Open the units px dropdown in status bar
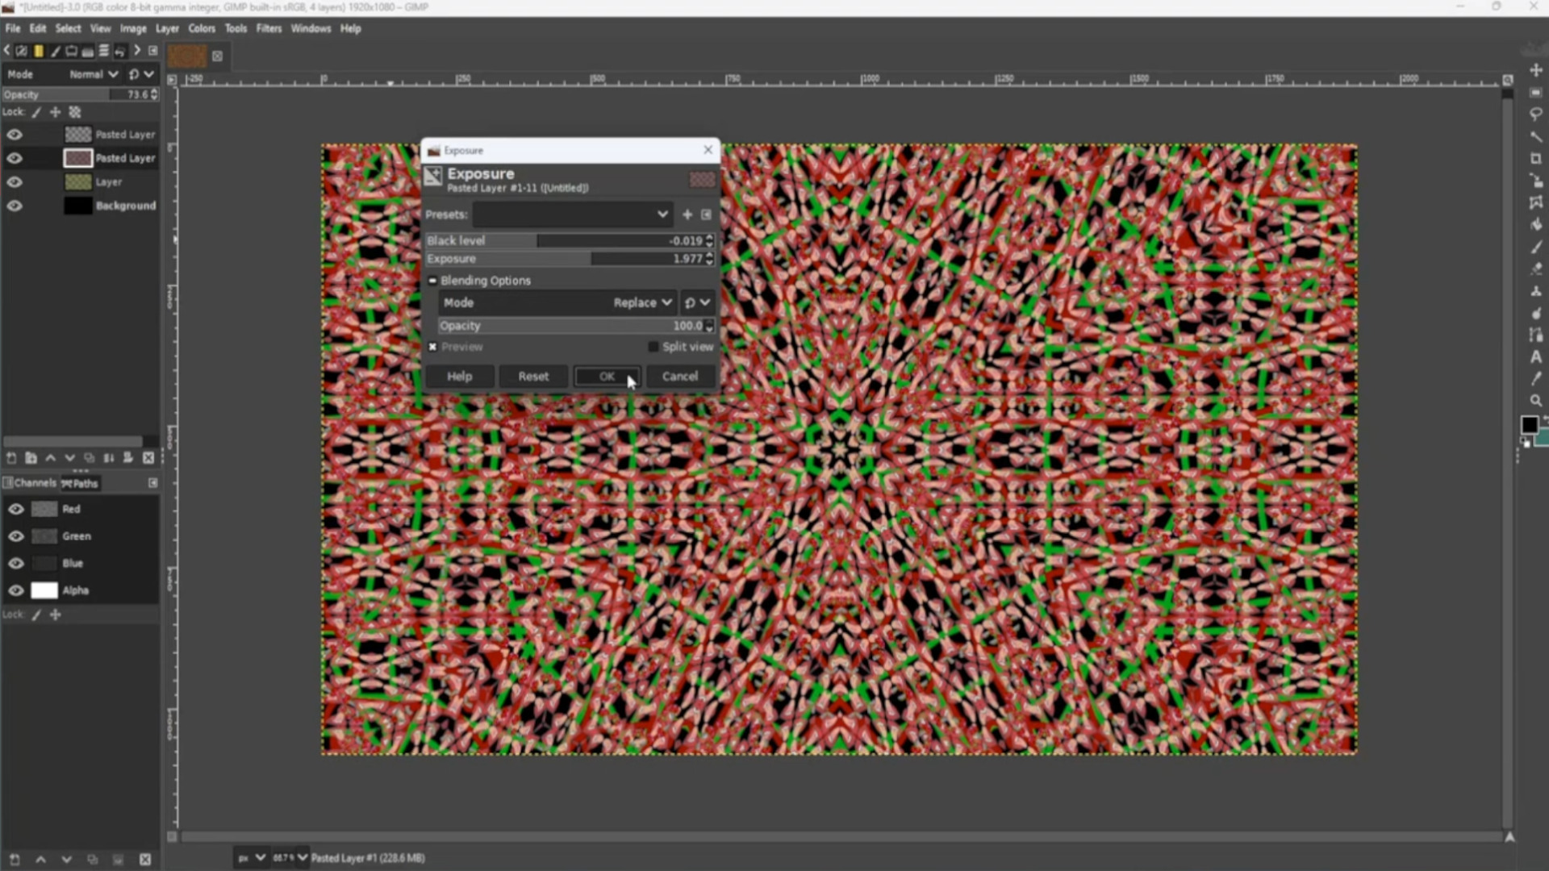This screenshot has width=1549, height=871. 251,857
